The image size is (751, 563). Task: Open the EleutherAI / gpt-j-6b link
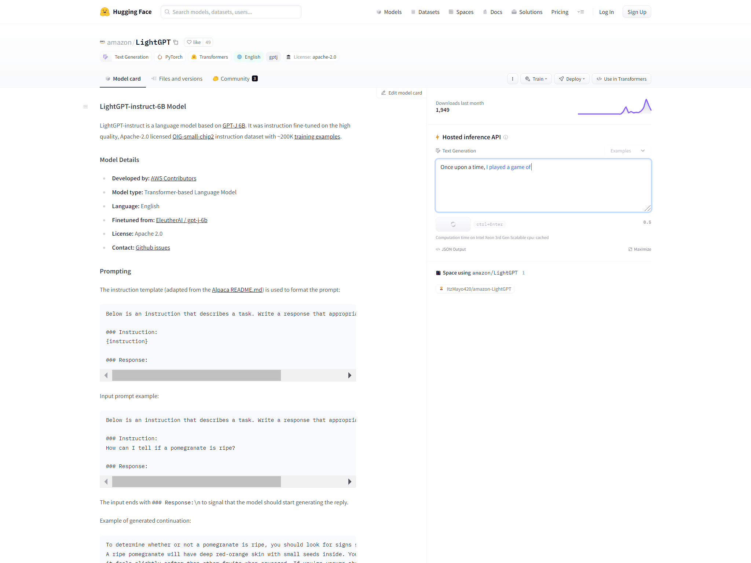click(x=182, y=220)
